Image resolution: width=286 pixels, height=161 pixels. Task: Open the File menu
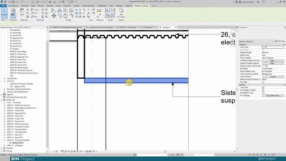click(x=4, y=6)
